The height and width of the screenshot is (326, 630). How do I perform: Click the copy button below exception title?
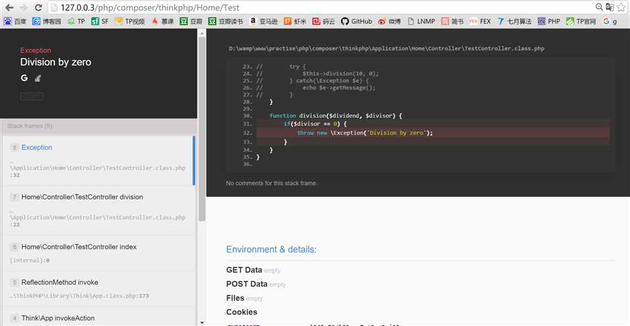pos(31,96)
